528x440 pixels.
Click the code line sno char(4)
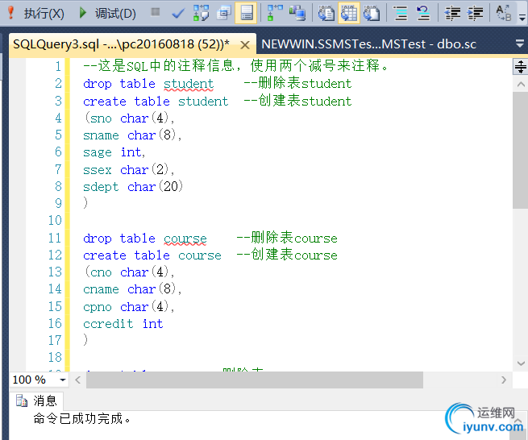pyautogui.click(x=129, y=118)
